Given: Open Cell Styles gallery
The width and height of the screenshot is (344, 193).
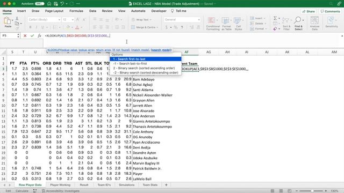Looking at the screenshot, I should click(238, 24).
